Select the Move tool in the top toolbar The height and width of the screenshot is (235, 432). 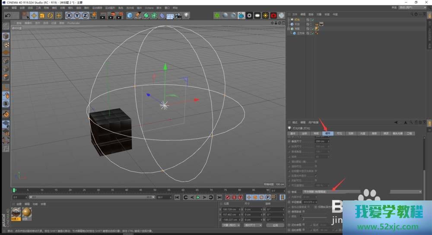[x=34, y=16]
